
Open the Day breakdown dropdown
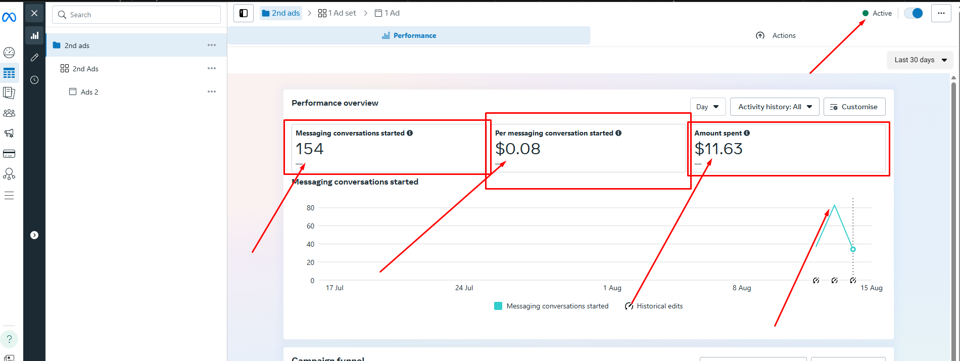707,107
